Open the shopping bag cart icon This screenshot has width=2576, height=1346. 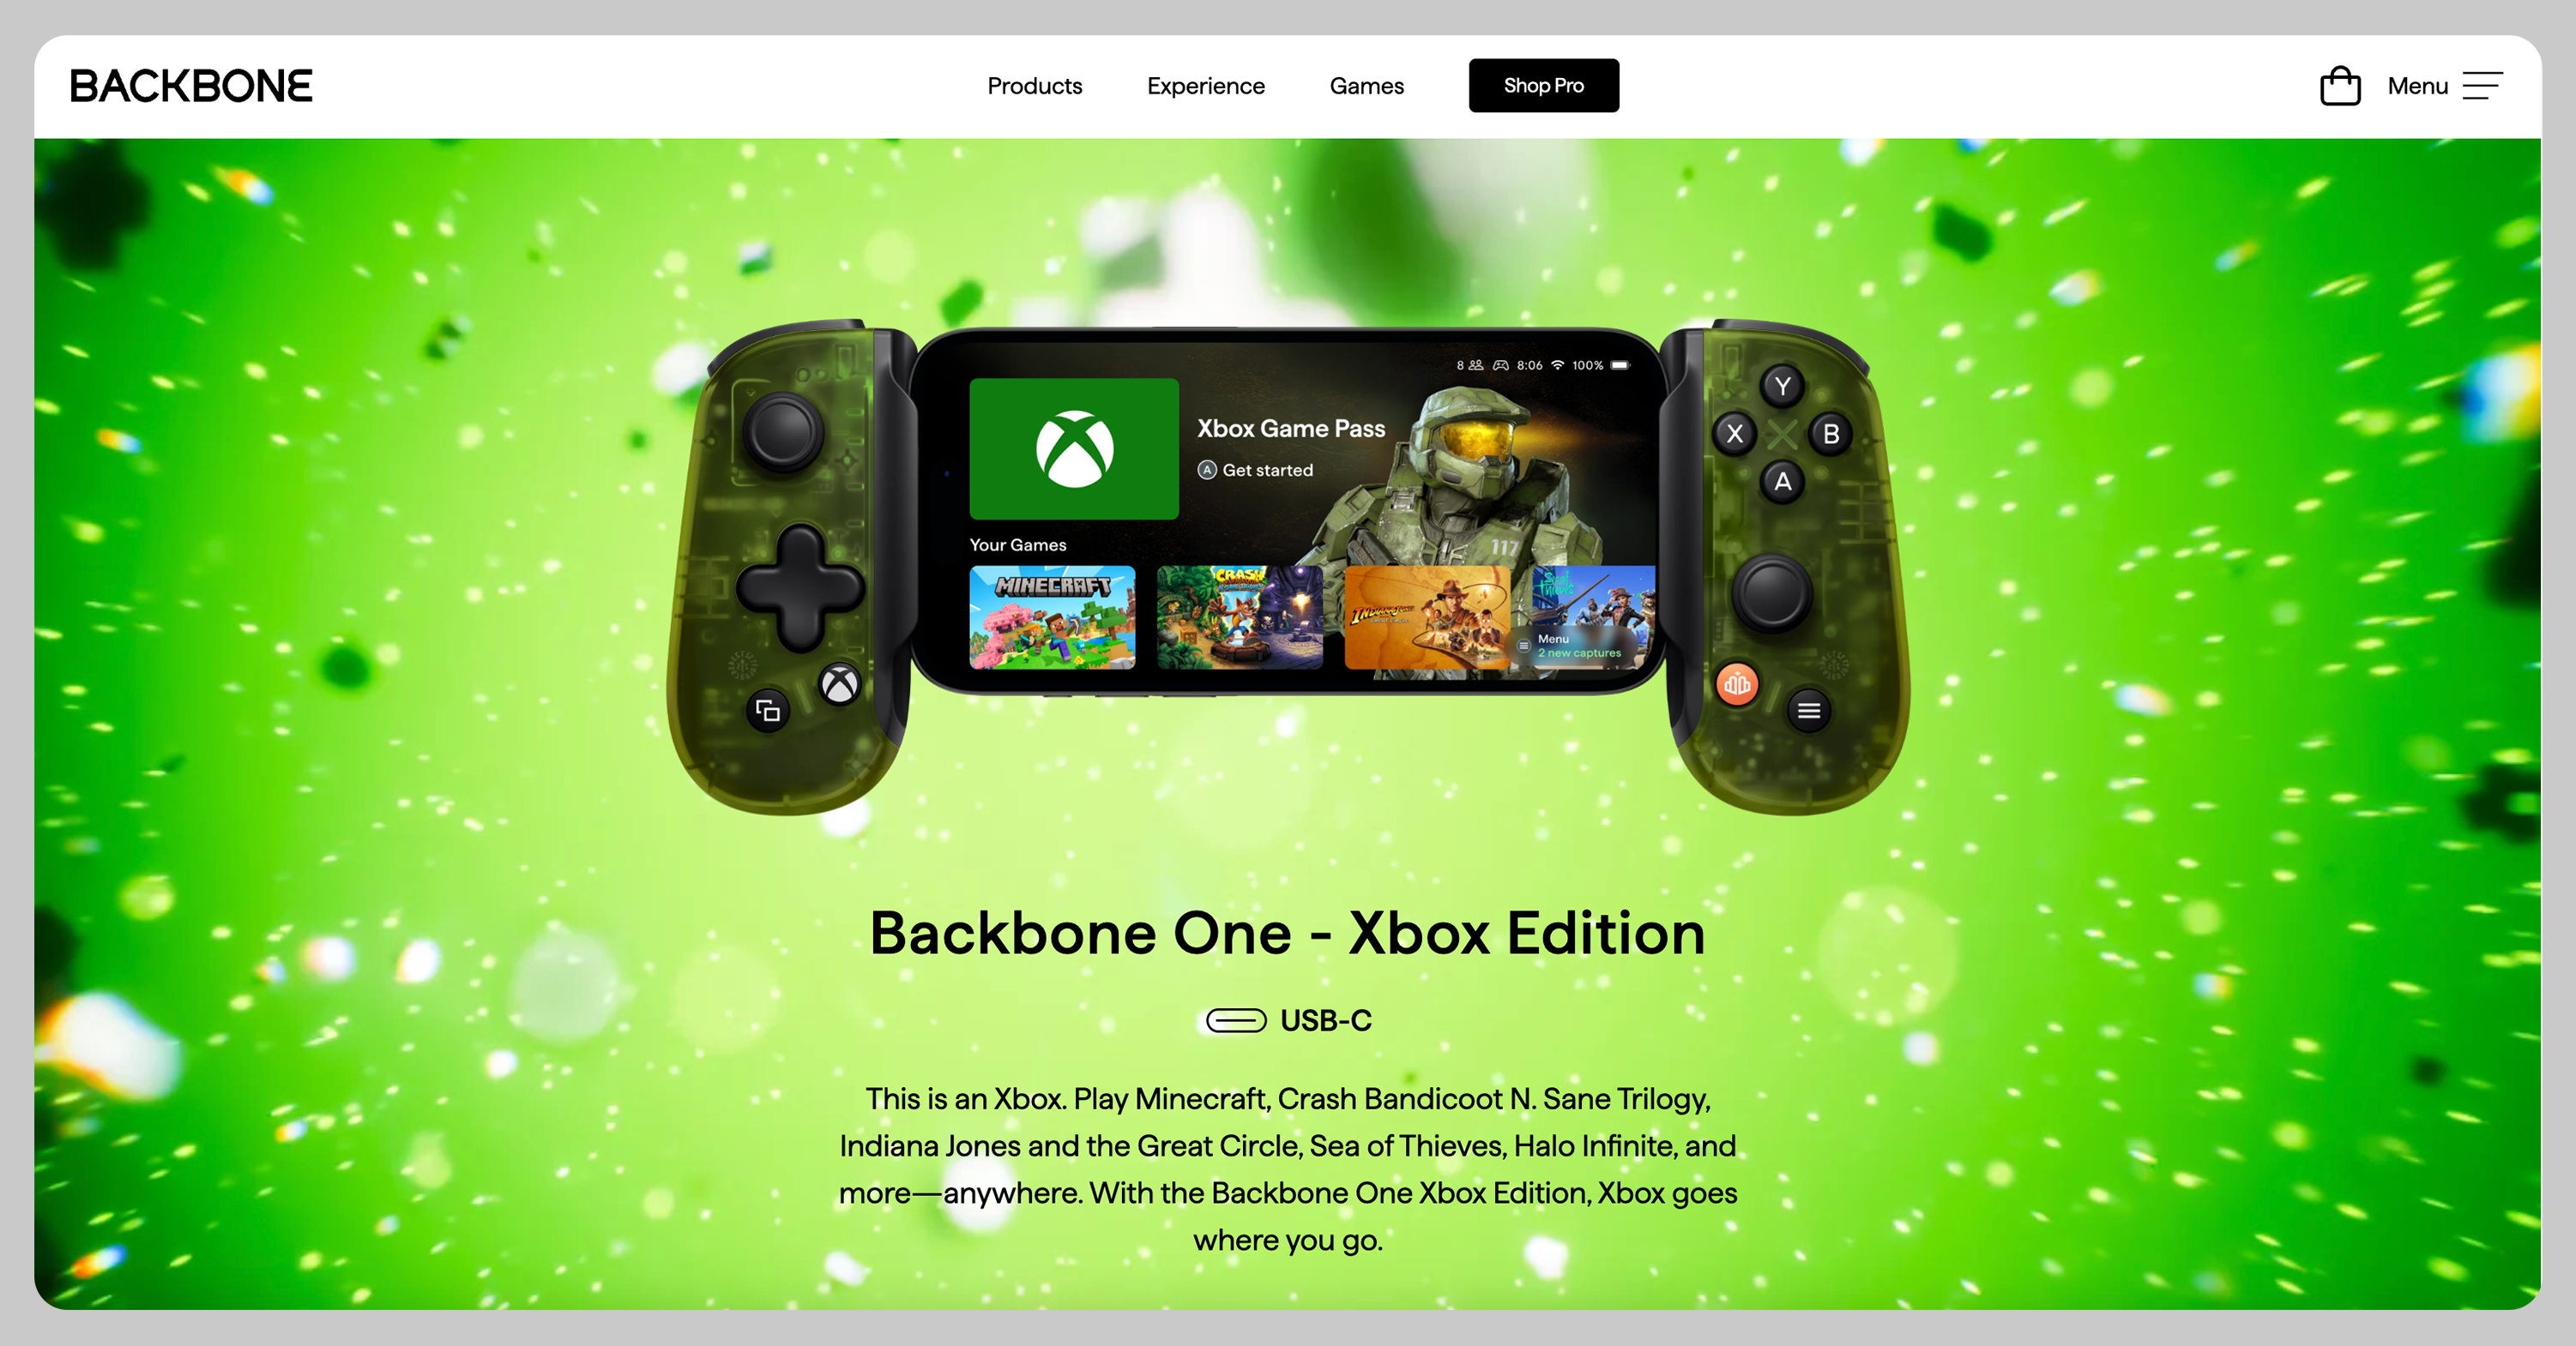2339,86
